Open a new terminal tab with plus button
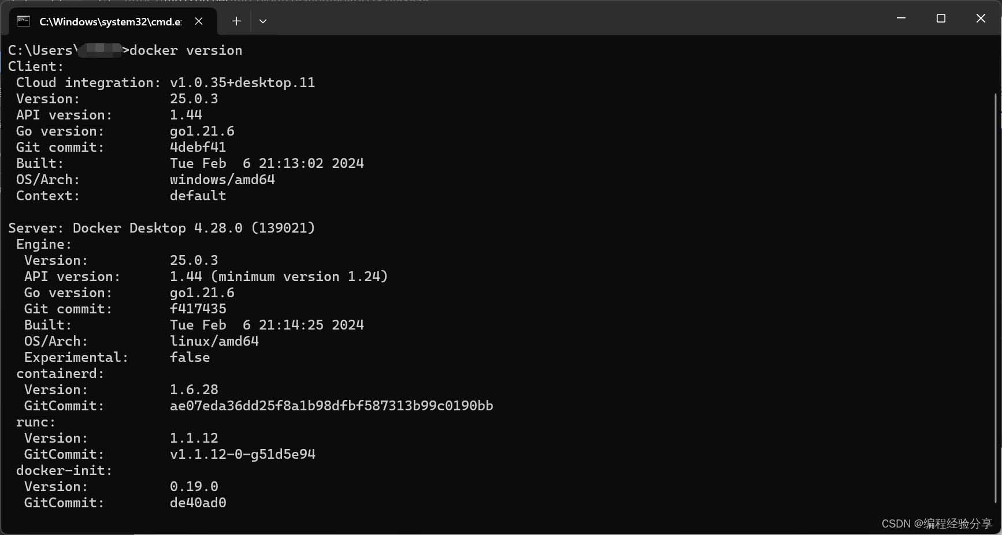This screenshot has height=535, width=1002. (x=236, y=21)
